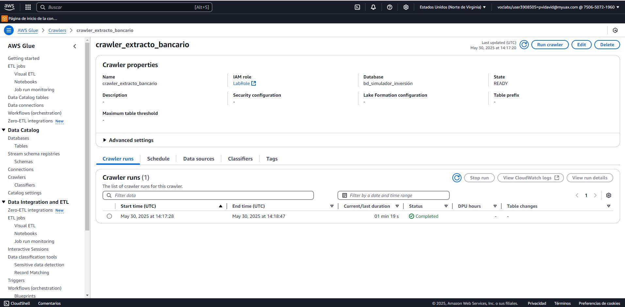The image size is (625, 307).
Task: Collapse Data Integration and ETL section
Action: pyautogui.click(x=4, y=202)
